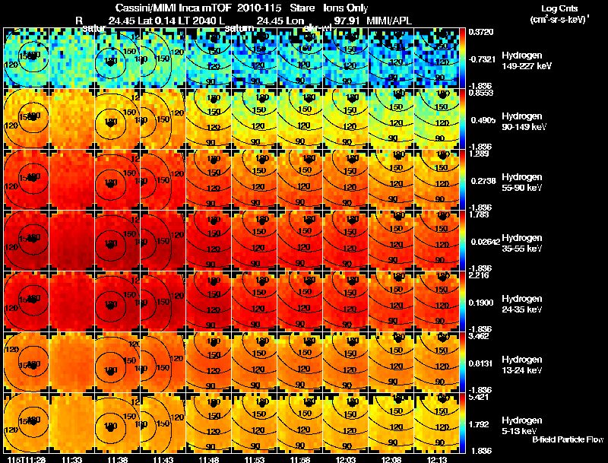Click the Hydrogen 90-149 keV color bar
608x463 pixels.
click(x=462, y=119)
